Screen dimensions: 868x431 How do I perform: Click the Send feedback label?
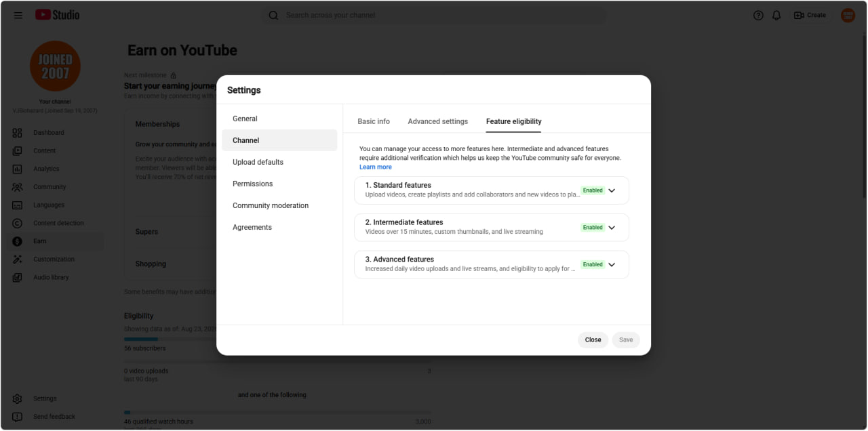click(54, 417)
